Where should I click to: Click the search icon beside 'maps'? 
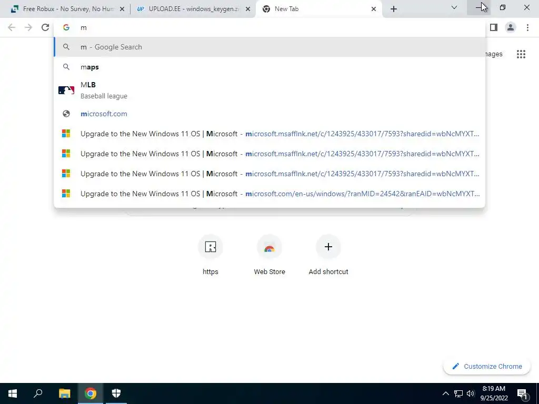[66, 67]
